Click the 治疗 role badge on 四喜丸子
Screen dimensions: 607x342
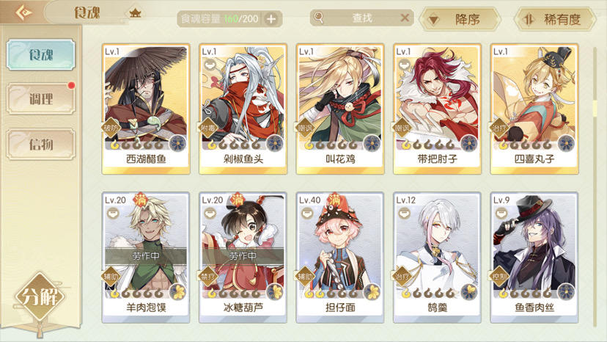pos(499,128)
